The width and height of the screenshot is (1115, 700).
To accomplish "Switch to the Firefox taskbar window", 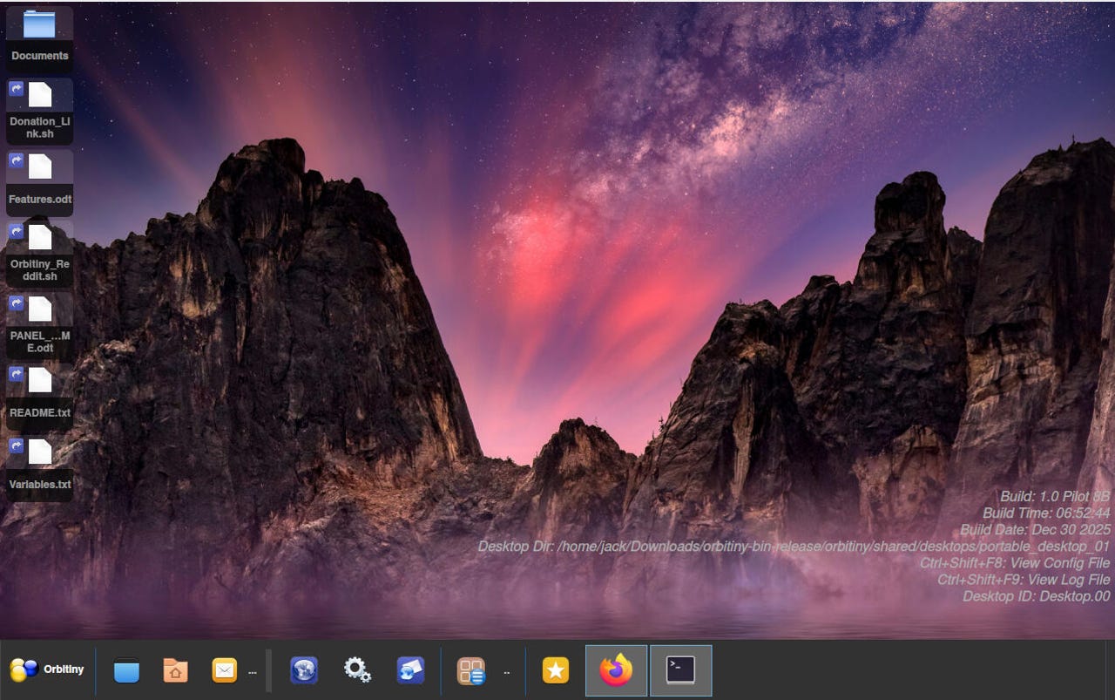I will 616,670.
